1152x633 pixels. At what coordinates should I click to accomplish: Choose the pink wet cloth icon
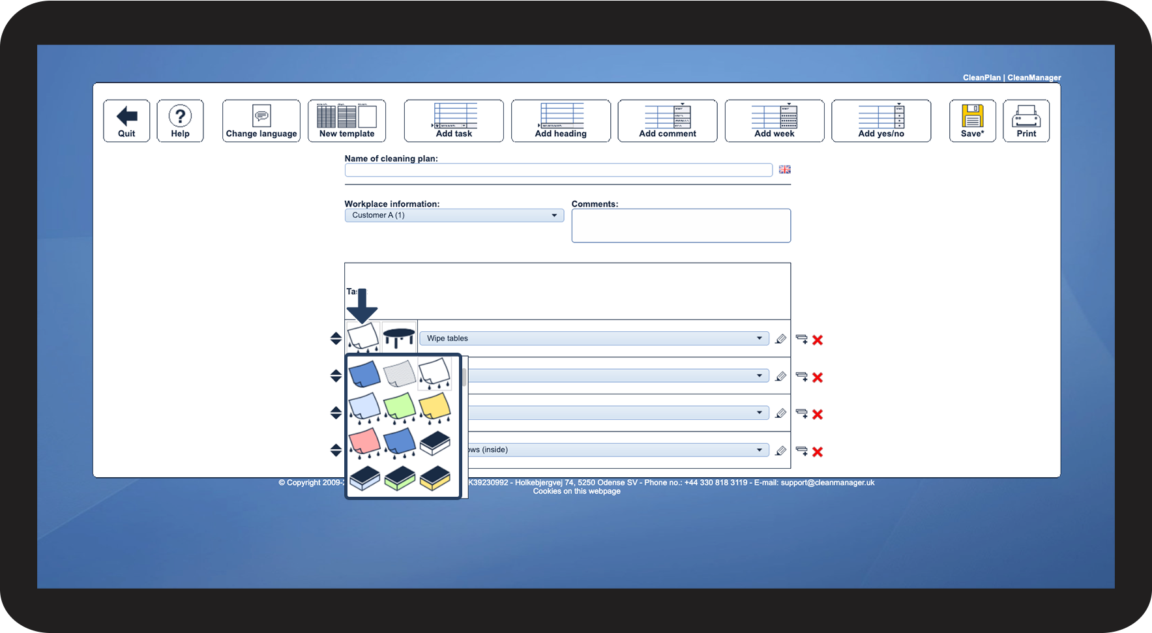pos(364,443)
